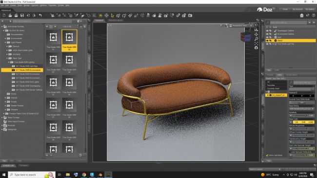
Task: Toggle Show Sub Items checkbox
Action: (267, 156)
